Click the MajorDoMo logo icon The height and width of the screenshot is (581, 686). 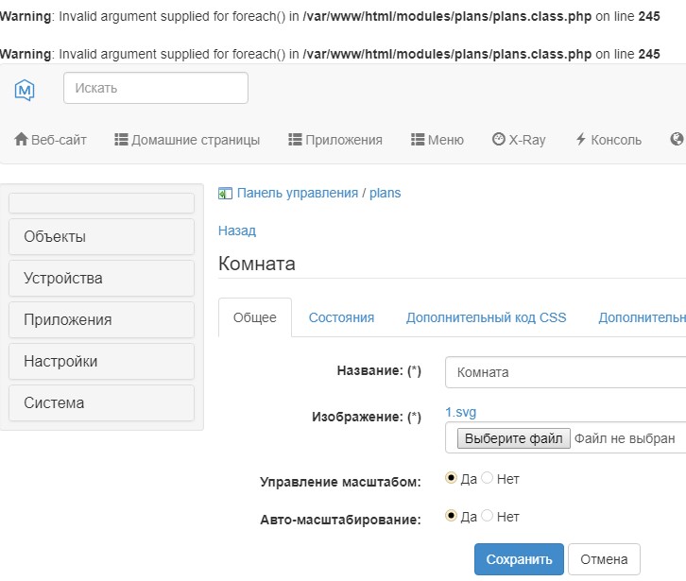pos(25,90)
